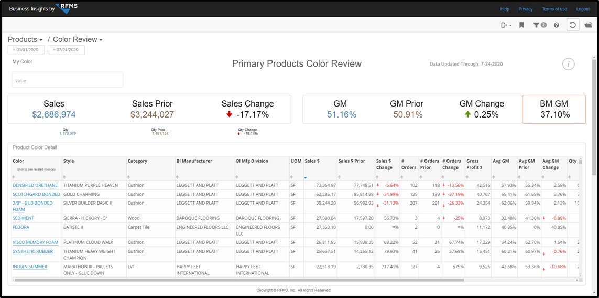599x298 pixels.
Task: Open the Privacy link
Action: pos(526,9)
